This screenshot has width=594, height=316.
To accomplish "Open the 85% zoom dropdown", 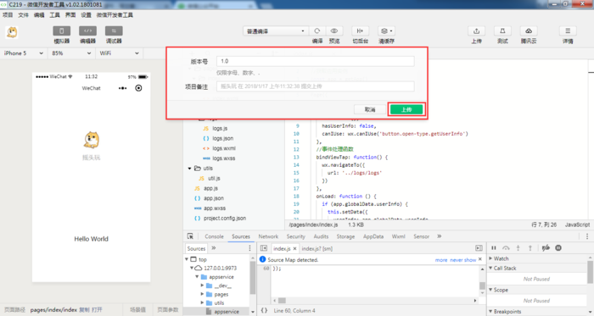I will (x=71, y=53).
